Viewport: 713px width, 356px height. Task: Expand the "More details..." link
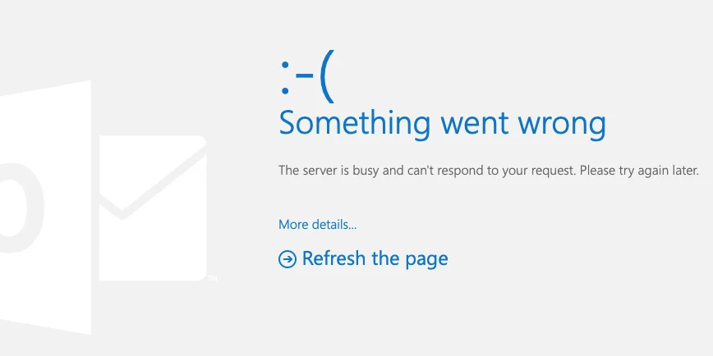pos(317,224)
